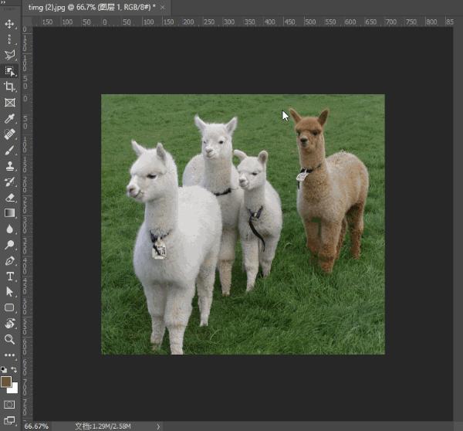Select the Clone Stamp tool
Image resolution: width=463 pixels, height=431 pixels.
point(9,166)
